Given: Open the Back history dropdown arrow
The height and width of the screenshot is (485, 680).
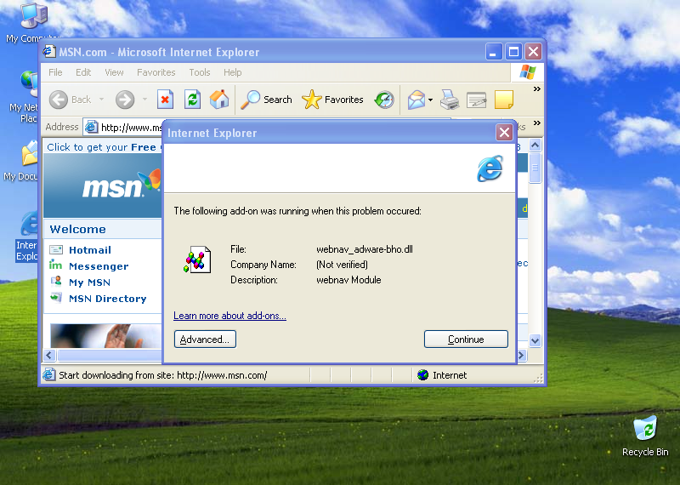Looking at the screenshot, I should (x=101, y=100).
